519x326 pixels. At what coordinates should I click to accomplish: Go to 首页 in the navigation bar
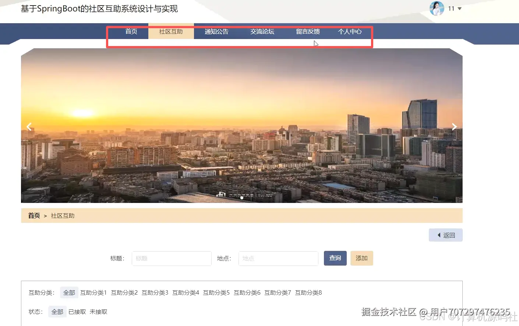(131, 32)
